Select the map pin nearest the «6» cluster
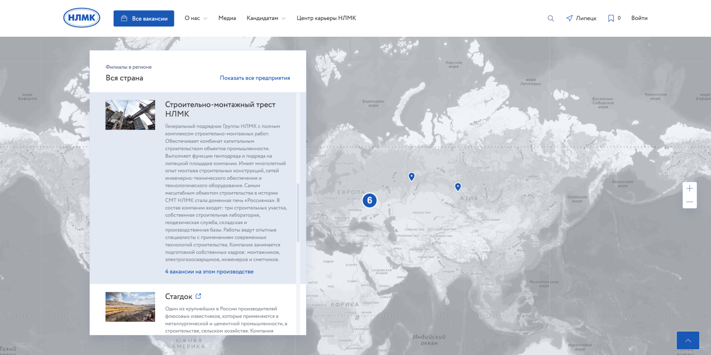This screenshot has width=711, height=355. (x=412, y=177)
